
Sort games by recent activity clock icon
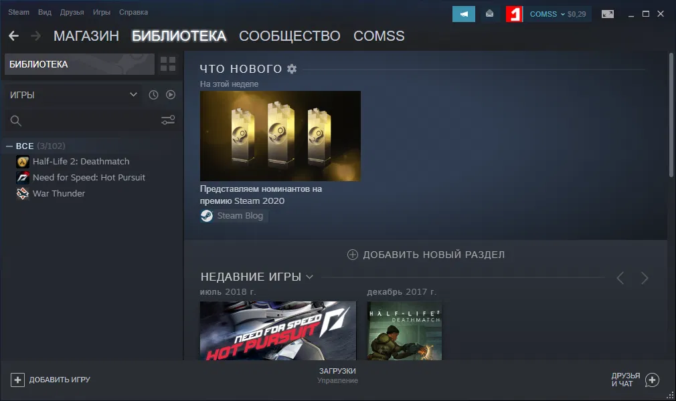(x=153, y=95)
